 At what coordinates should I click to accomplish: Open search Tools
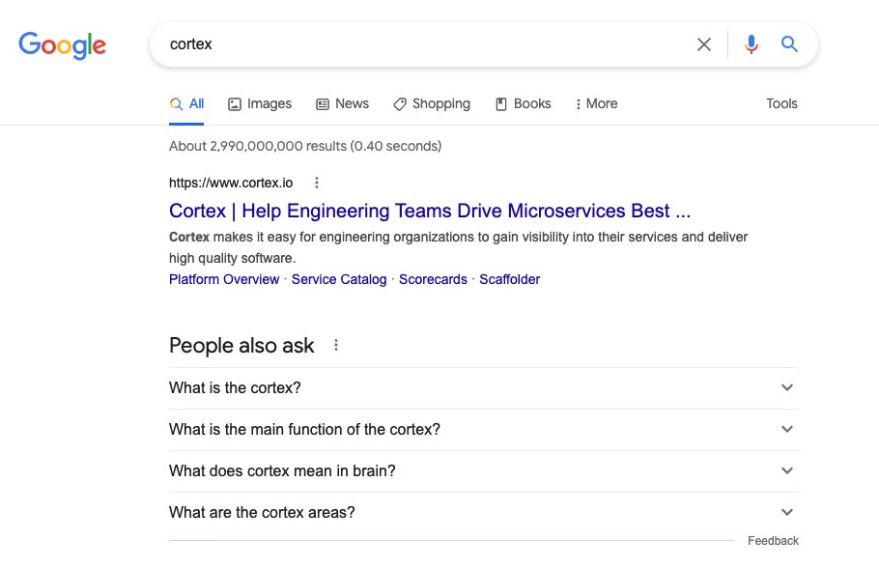781,103
